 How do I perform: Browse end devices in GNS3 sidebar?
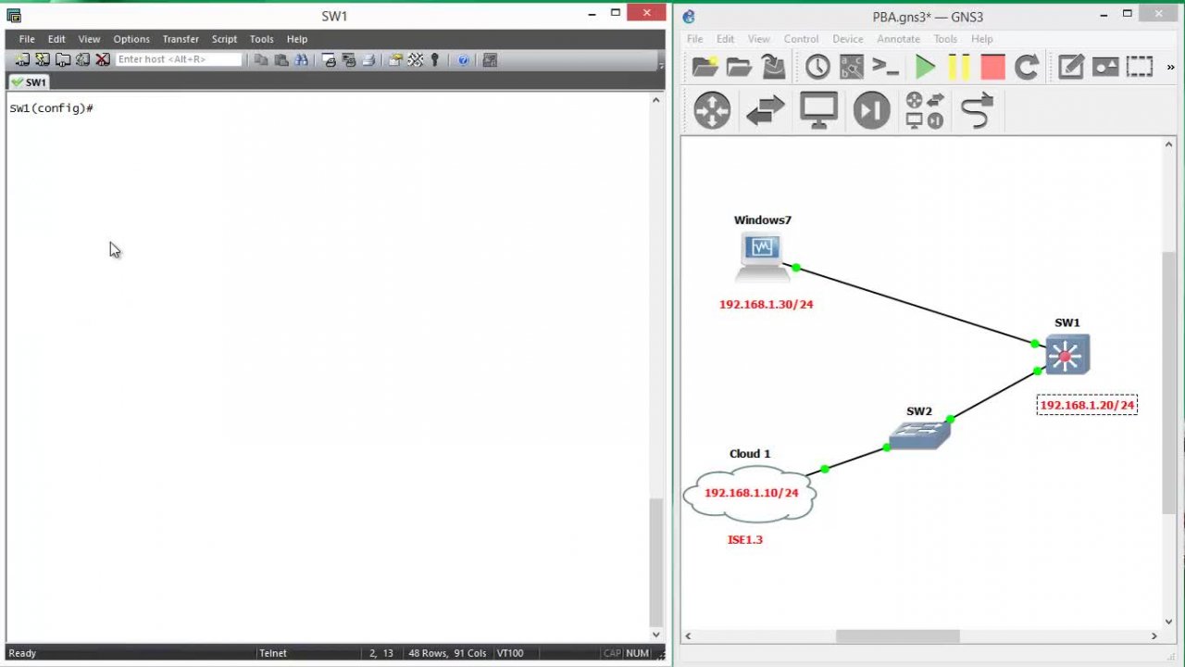[818, 110]
